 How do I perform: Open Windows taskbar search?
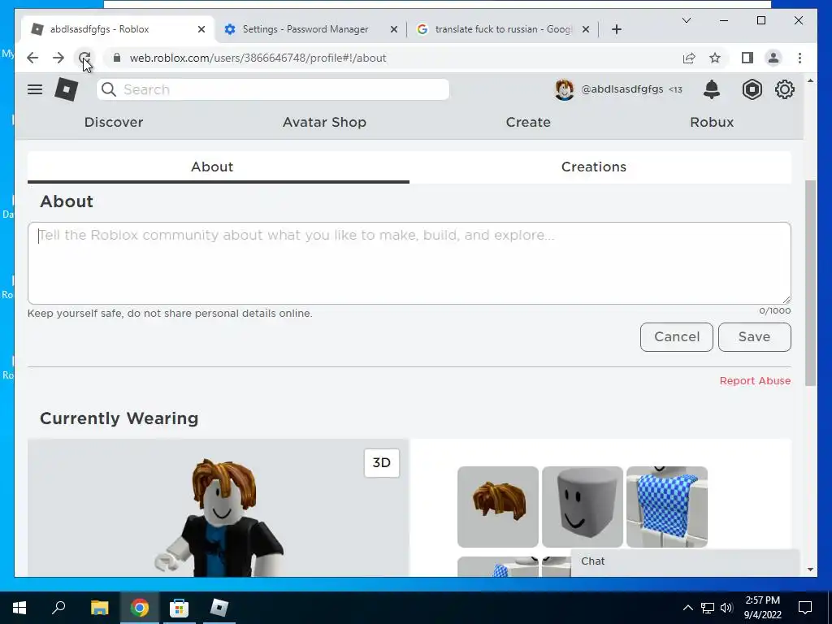58,608
